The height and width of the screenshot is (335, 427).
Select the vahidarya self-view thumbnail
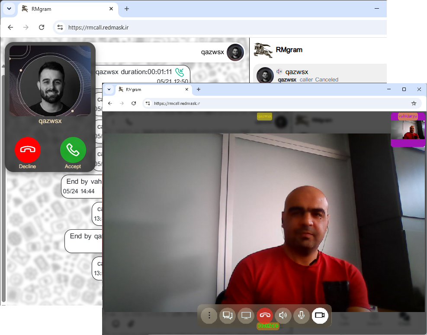click(x=408, y=130)
